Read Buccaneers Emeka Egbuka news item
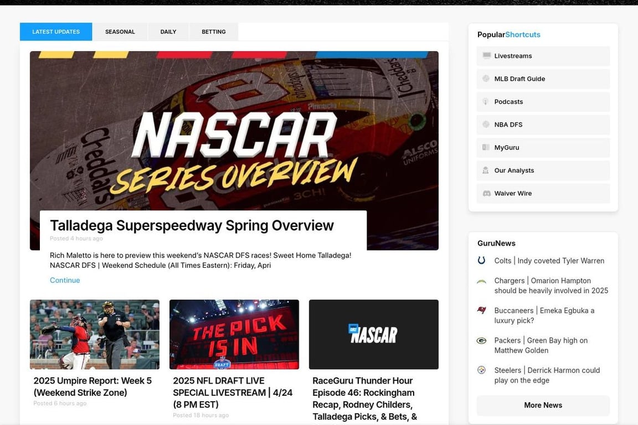Image resolution: width=638 pixels, height=425 pixels. [x=544, y=315]
